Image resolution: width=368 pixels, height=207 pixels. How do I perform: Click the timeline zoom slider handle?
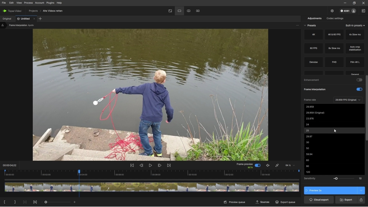click(x=46, y=202)
